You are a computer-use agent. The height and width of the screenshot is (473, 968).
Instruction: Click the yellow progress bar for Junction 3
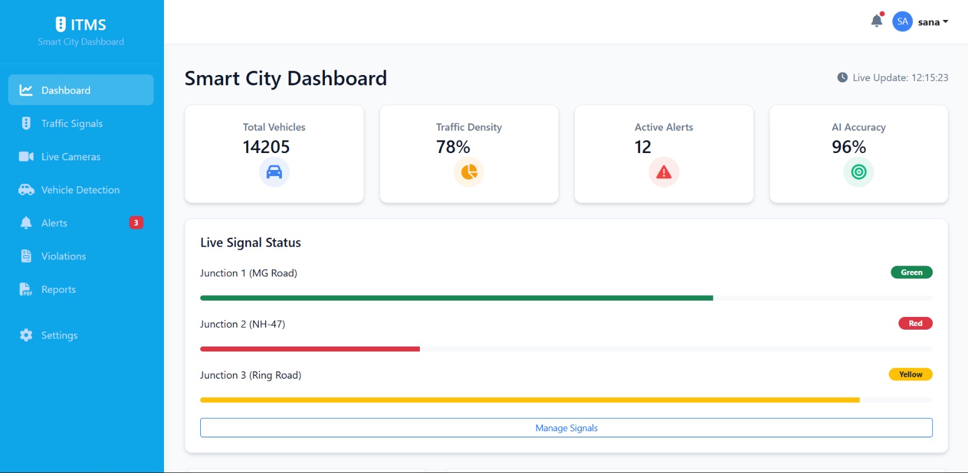click(530, 400)
